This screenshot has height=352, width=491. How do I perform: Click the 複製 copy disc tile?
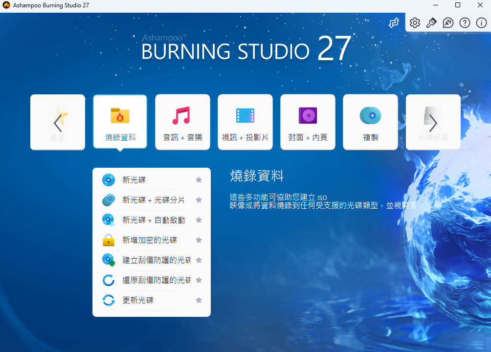(370, 122)
